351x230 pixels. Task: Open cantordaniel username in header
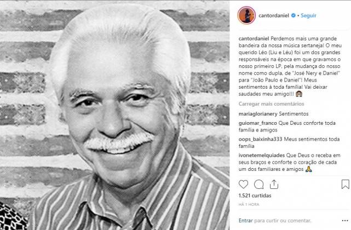pyautogui.click(x=274, y=15)
